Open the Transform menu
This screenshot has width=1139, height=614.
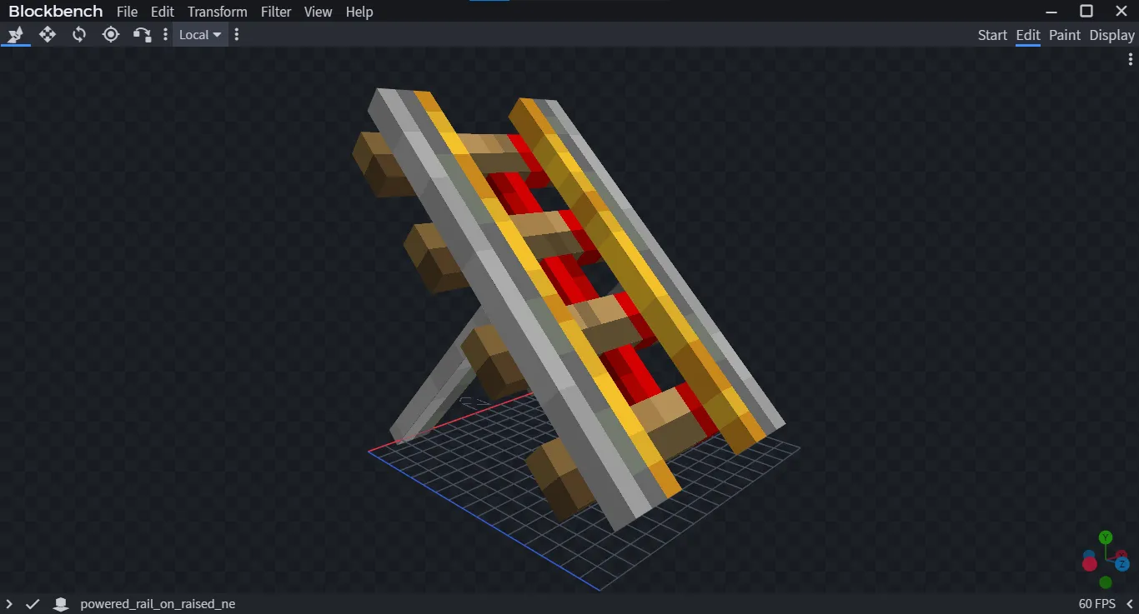click(x=217, y=12)
